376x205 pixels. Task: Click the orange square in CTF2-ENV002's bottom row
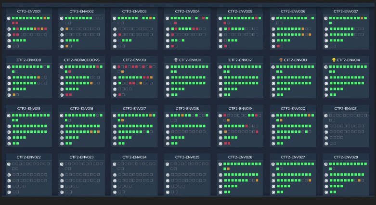[67, 46]
